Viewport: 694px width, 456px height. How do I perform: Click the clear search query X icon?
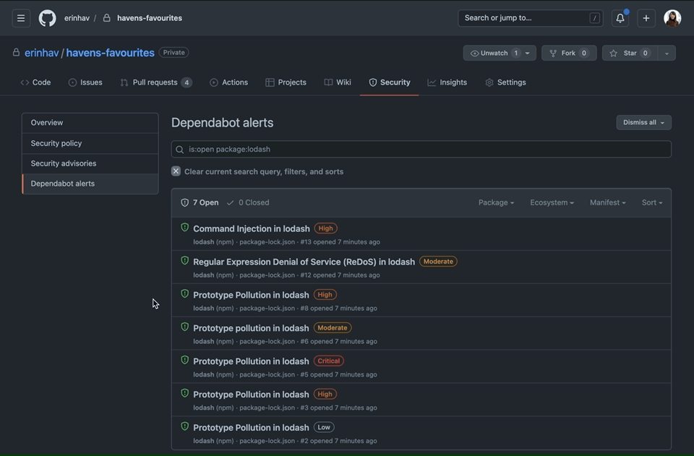pyautogui.click(x=176, y=171)
